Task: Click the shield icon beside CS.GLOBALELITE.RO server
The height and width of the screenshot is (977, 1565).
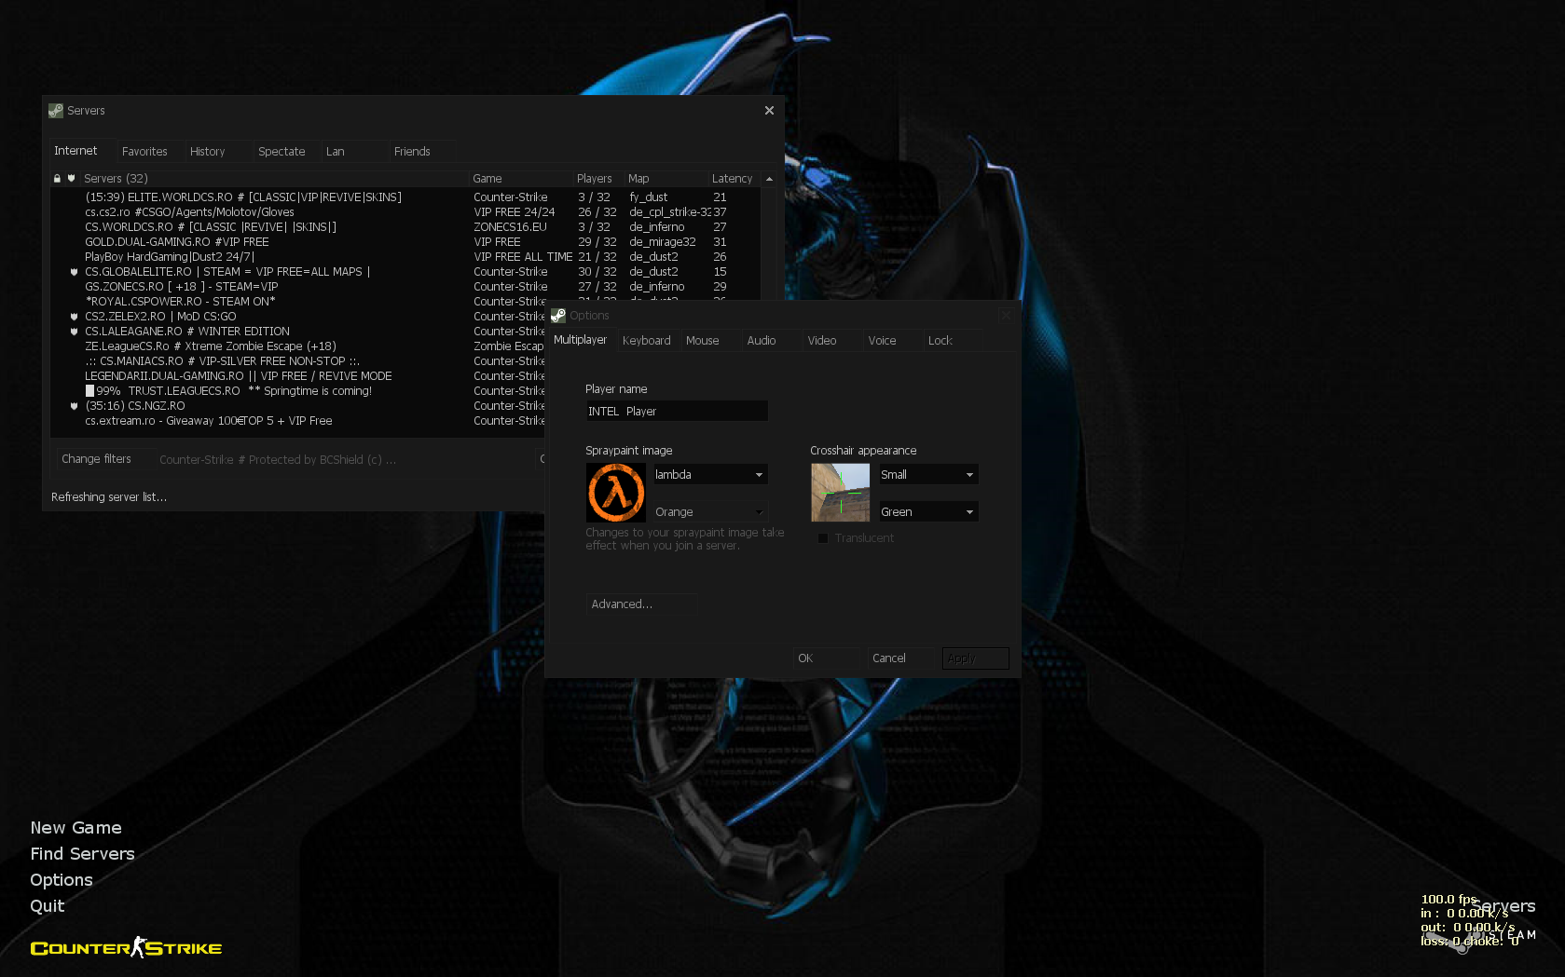Action: [x=74, y=272]
